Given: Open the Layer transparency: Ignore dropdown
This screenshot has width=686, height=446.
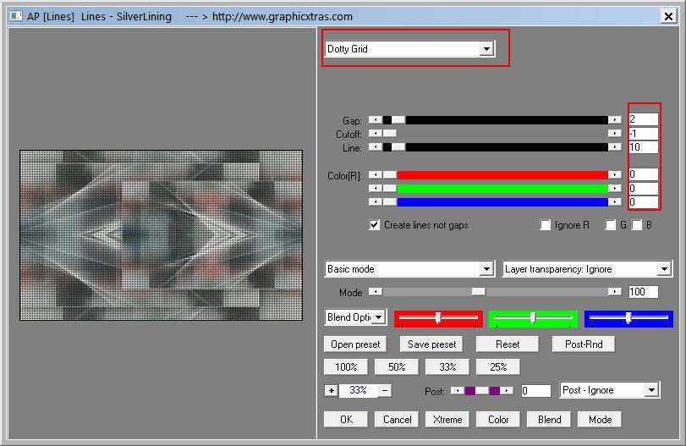Looking at the screenshot, I should click(663, 269).
